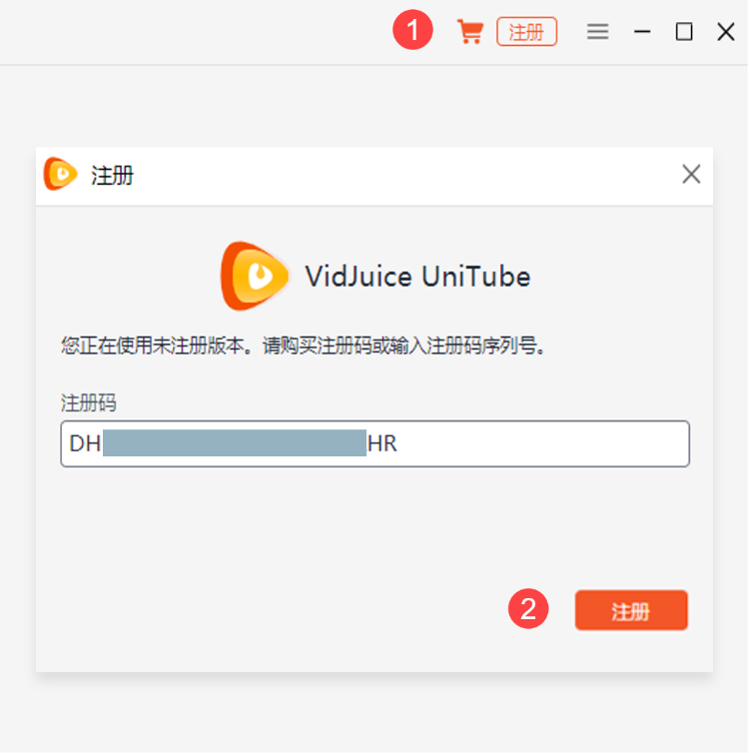749x753 pixels.
Task: Click the VidJuice UniTube product name text
Action: pos(417,277)
